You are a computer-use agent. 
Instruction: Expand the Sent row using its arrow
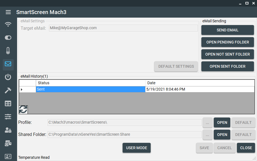coord(22,89)
